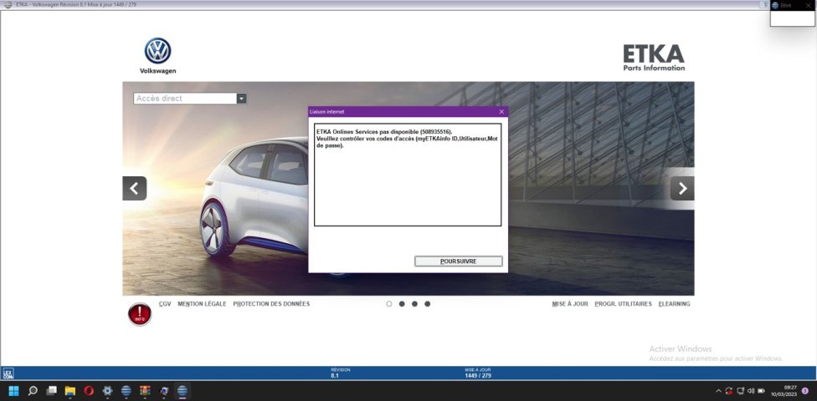Viewport: 817px width, 401px height.
Task: Open the gear settings app on taskbar
Action: pos(107,391)
